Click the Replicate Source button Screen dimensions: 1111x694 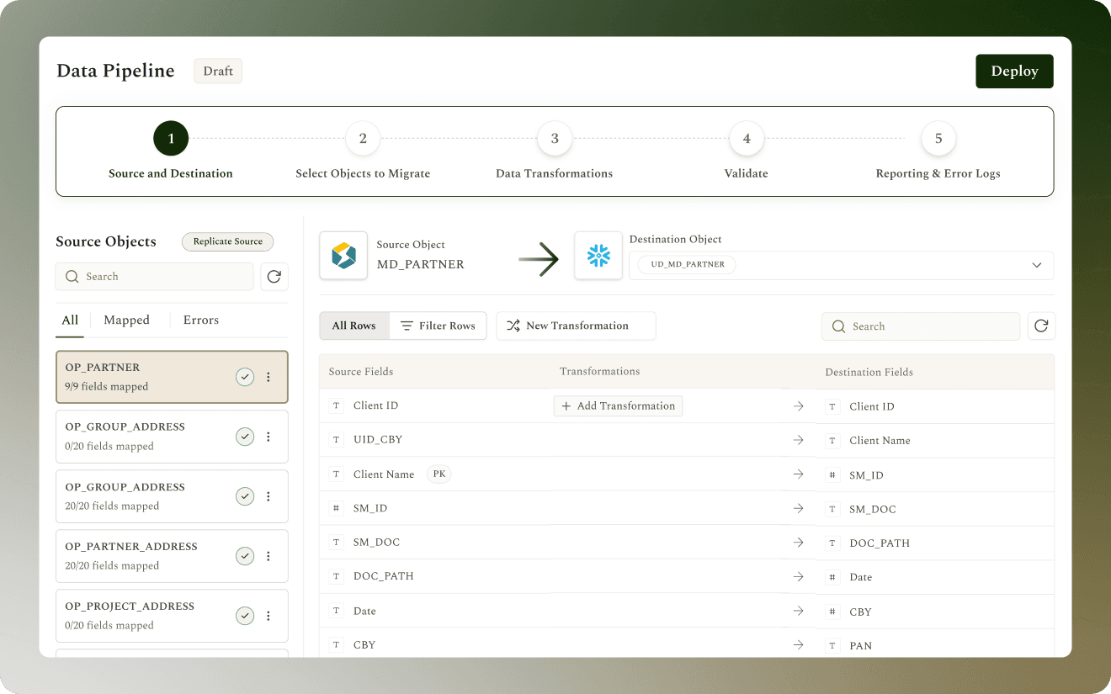pyautogui.click(x=228, y=241)
